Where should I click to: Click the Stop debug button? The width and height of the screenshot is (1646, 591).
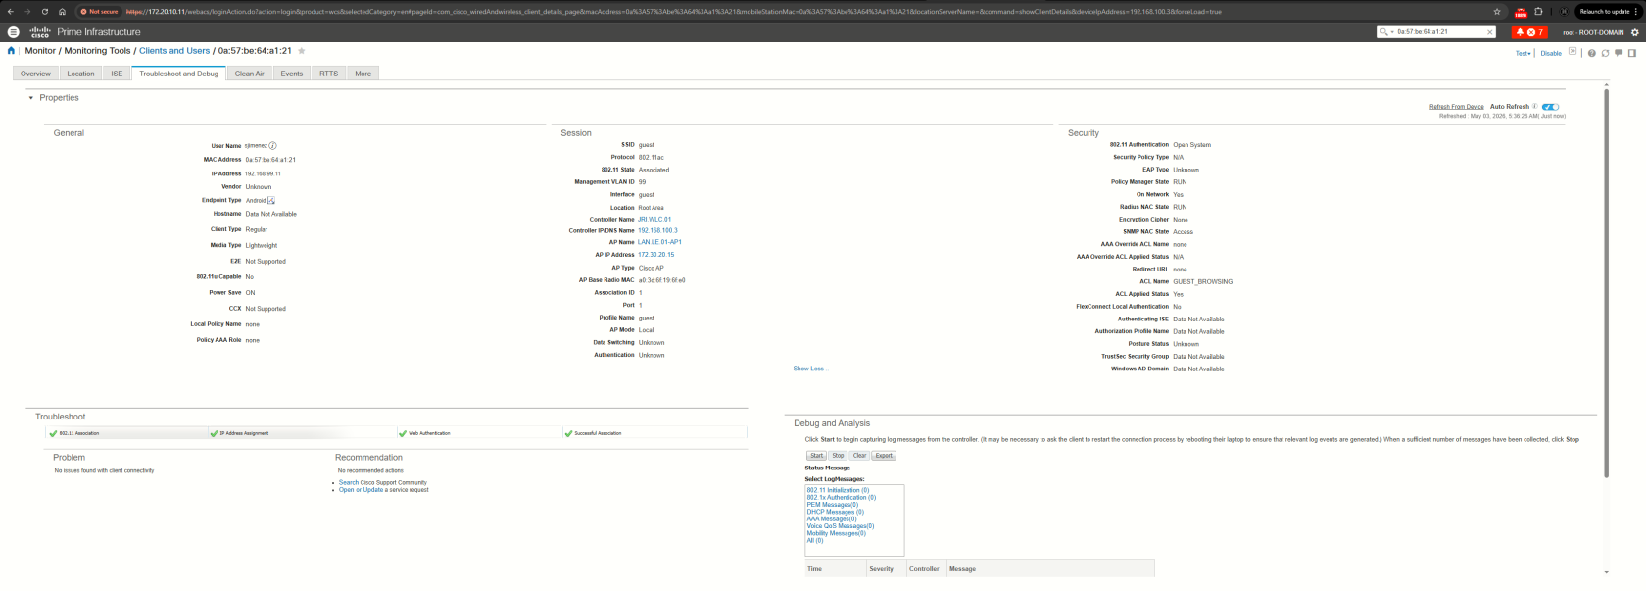838,456
